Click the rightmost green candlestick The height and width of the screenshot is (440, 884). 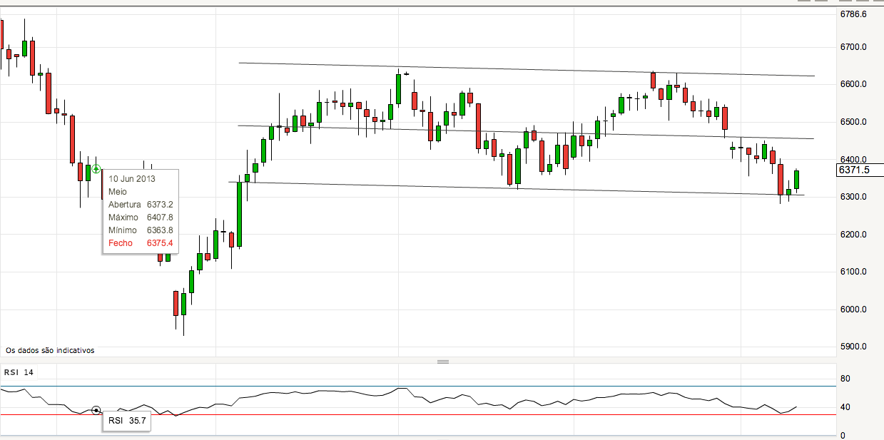click(x=796, y=179)
